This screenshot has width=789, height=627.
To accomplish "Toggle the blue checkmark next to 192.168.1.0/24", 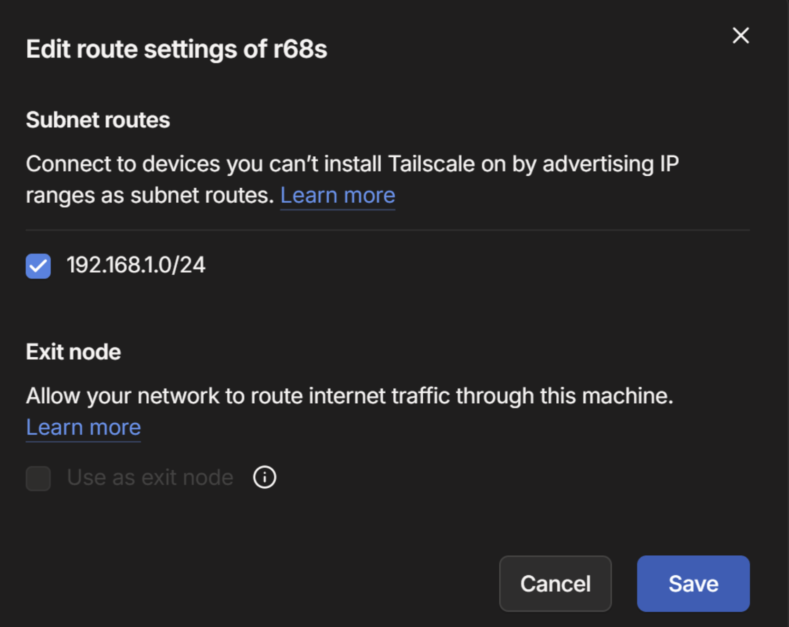I will click(x=38, y=266).
